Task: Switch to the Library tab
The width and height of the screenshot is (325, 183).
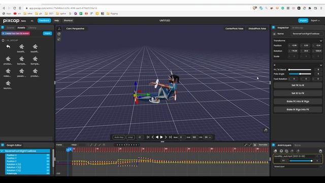Action: tap(32, 27)
